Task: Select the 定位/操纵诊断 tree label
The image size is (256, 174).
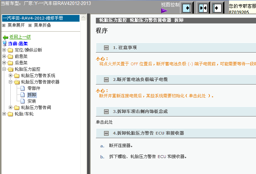Action: (28, 50)
